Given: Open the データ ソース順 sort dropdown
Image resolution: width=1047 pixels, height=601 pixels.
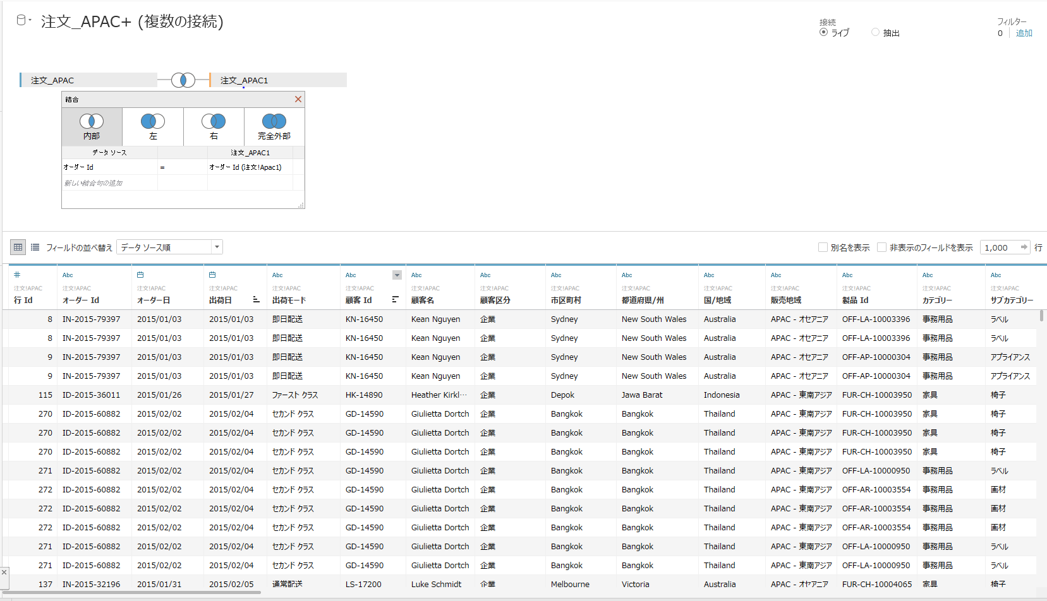Looking at the screenshot, I should [170, 247].
